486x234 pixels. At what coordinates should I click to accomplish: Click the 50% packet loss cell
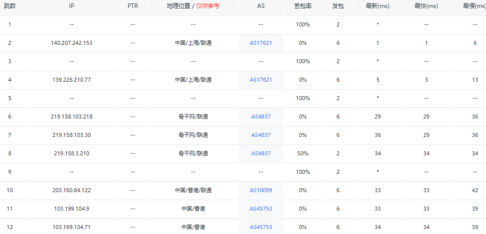click(303, 153)
